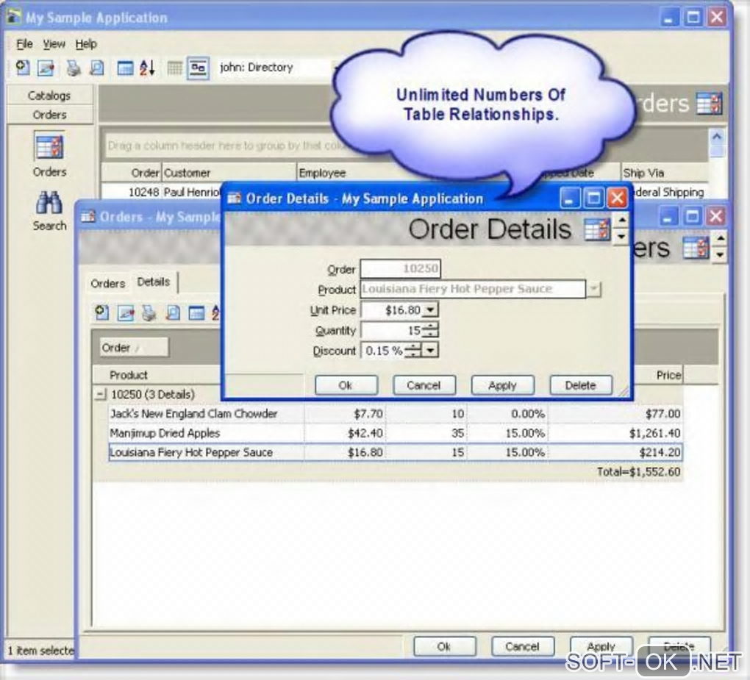Image resolution: width=750 pixels, height=680 pixels.
Task: Click Ok in Order Details dialog
Action: (346, 385)
